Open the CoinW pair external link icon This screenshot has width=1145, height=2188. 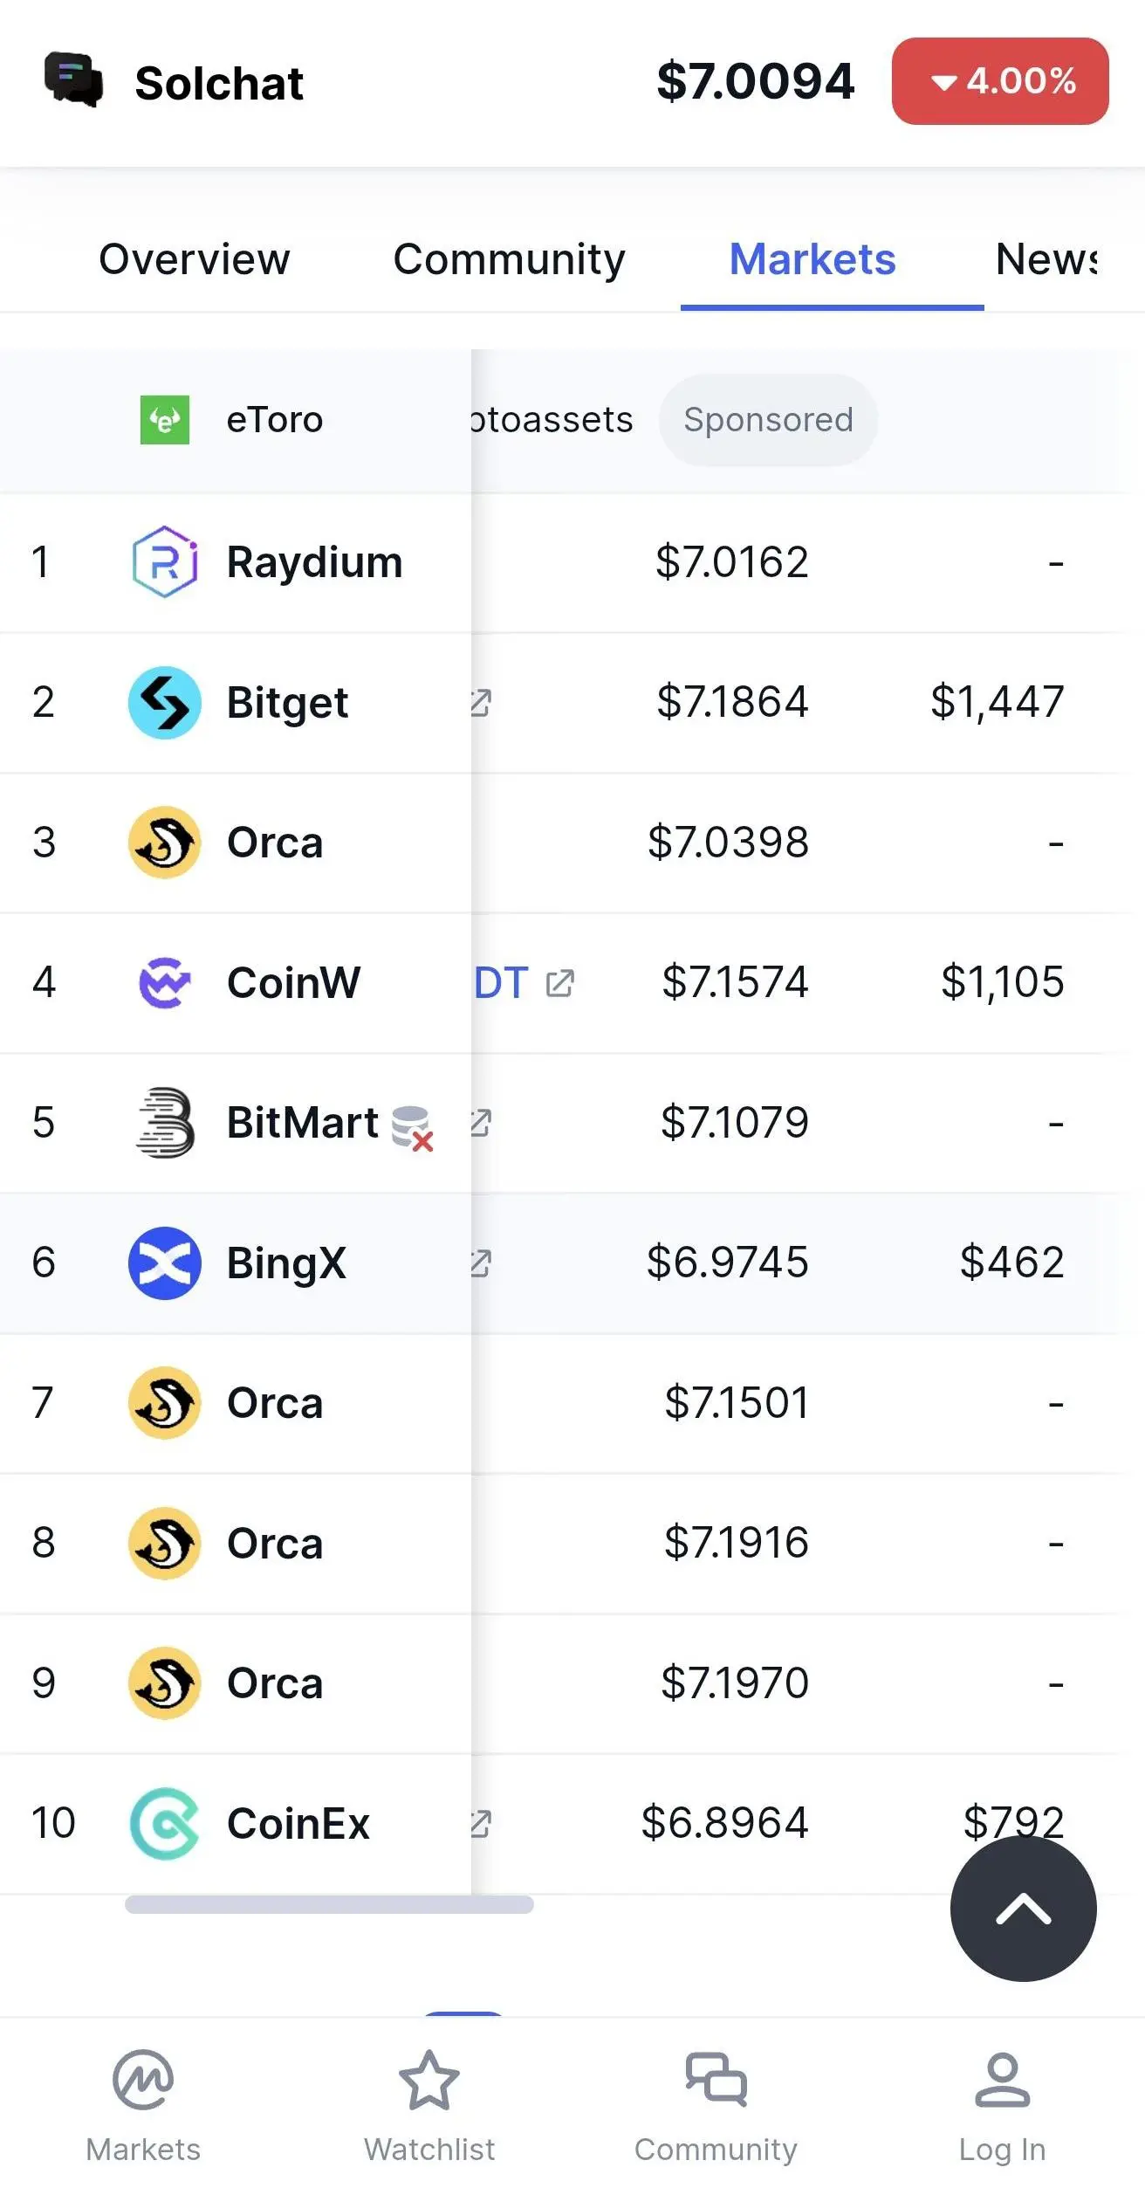pyautogui.click(x=559, y=983)
